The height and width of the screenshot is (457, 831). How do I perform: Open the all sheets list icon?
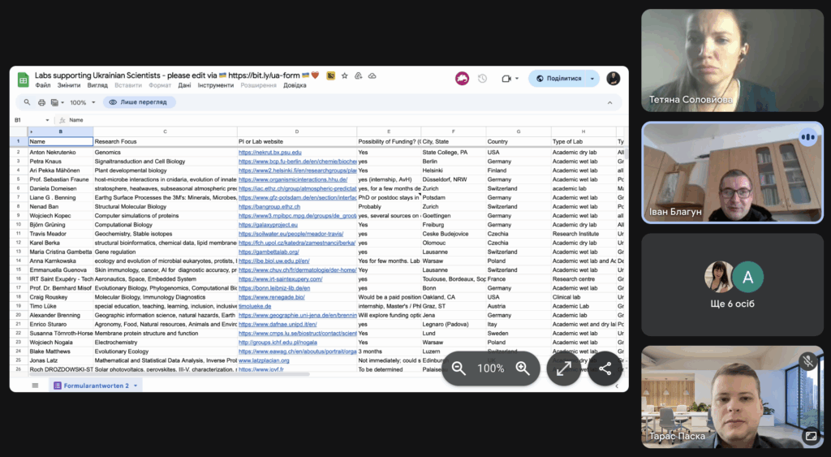(35, 386)
